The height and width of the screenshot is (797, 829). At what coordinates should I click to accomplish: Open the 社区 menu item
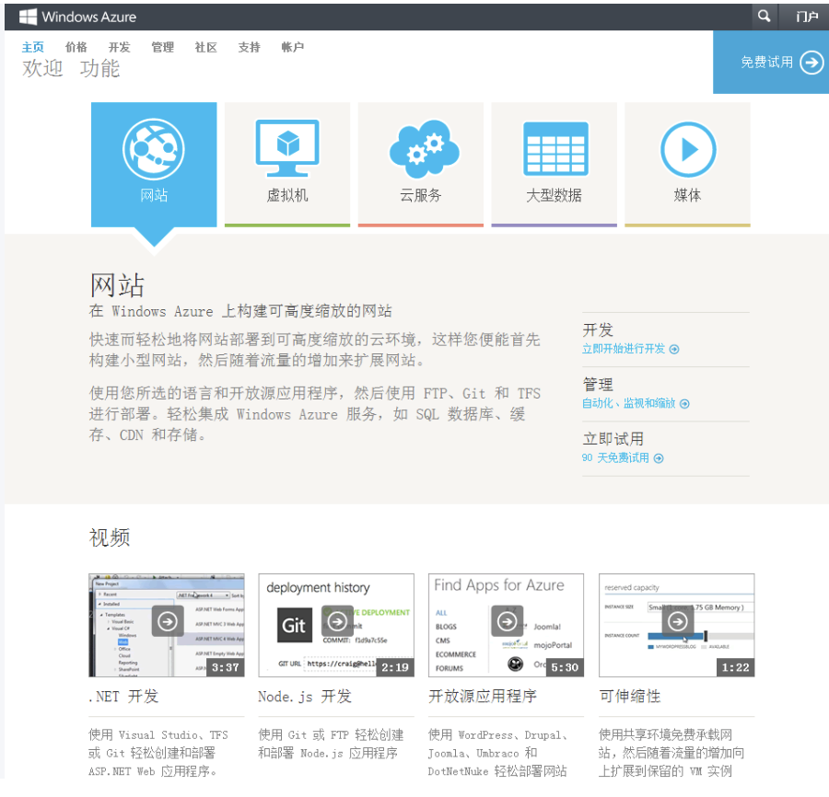click(205, 47)
